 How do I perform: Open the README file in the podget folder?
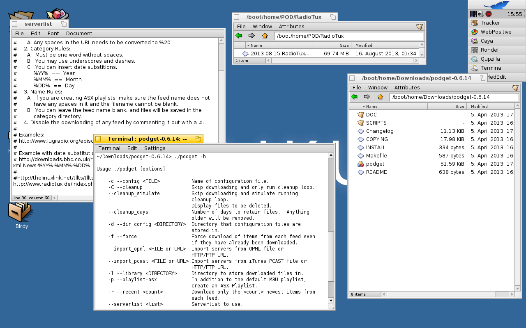point(376,172)
